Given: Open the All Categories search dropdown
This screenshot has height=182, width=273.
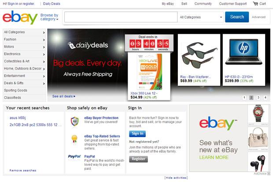Looking at the screenshot, I should (x=201, y=17).
